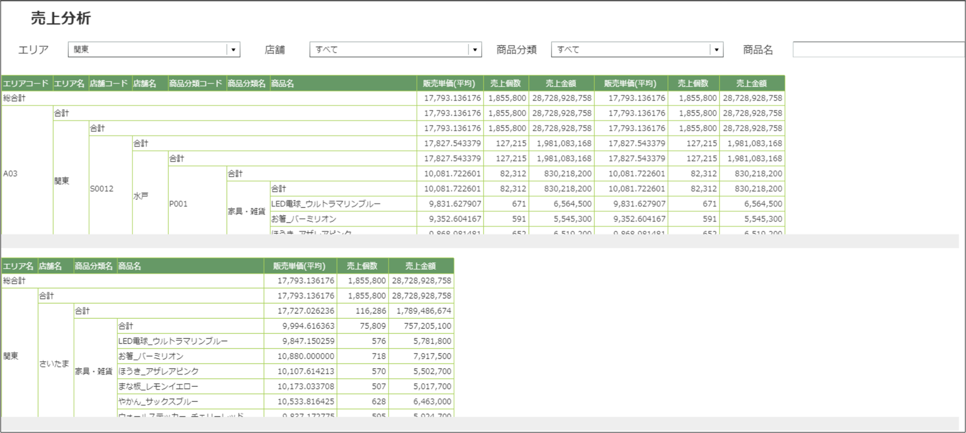Click the 水戸 store name cell

click(x=141, y=196)
